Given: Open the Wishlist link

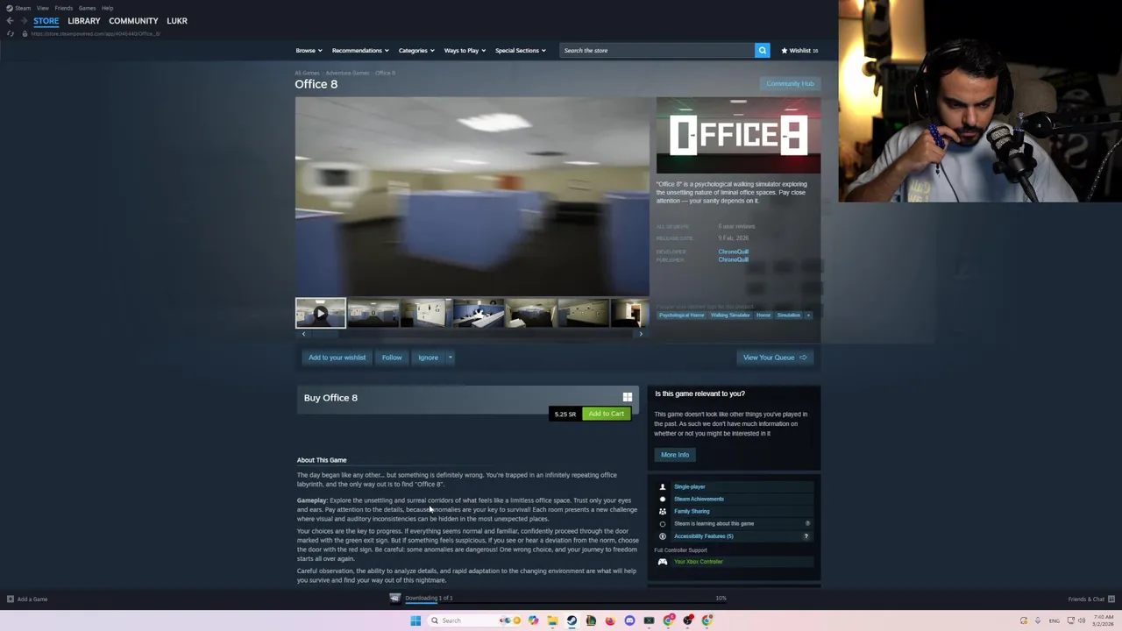Looking at the screenshot, I should click(799, 51).
